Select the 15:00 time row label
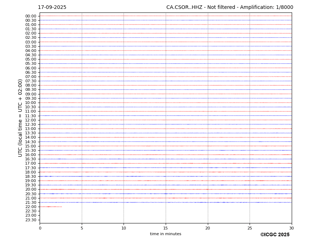This screenshot has height=248, width=331. pos(31,146)
